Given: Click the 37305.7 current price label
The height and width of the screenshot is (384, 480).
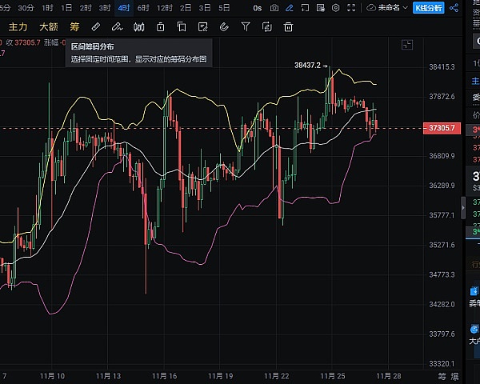Looking at the screenshot, I should [442, 128].
